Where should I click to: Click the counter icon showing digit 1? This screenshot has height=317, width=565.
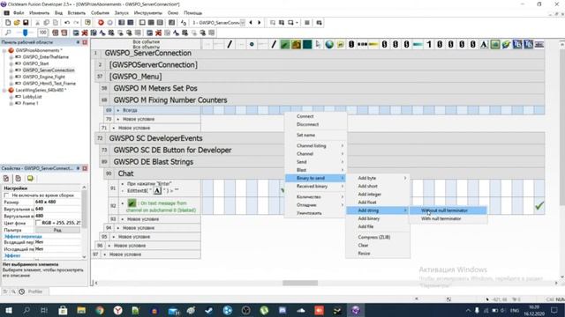(429, 44)
